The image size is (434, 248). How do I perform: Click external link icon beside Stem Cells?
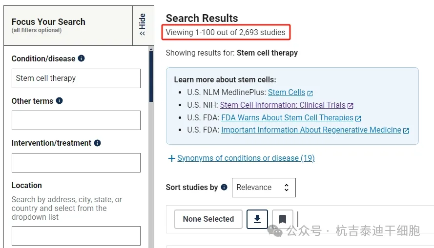point(310,93)
